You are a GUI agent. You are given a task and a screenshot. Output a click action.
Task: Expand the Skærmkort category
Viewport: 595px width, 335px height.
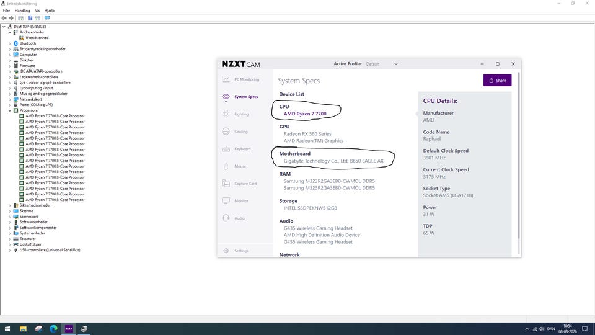tap(10, 217)
